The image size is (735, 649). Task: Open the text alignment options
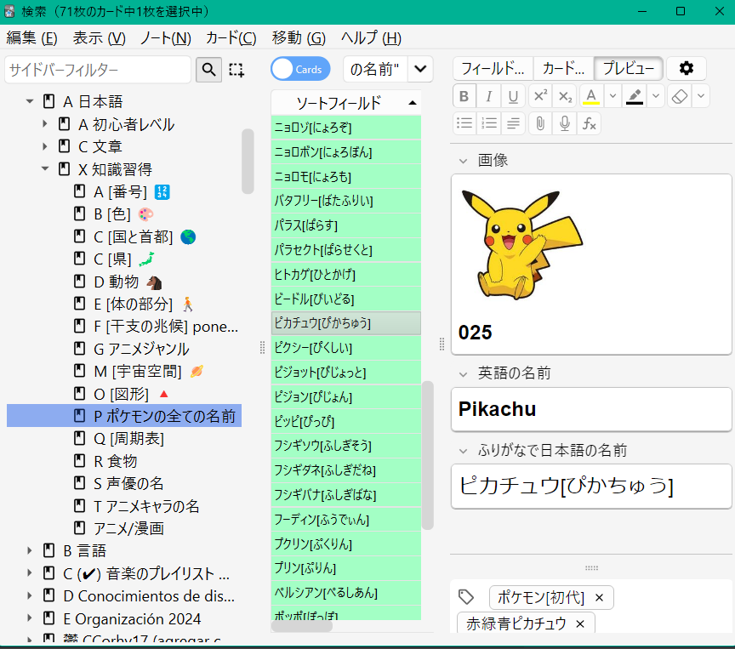(513, 123)
